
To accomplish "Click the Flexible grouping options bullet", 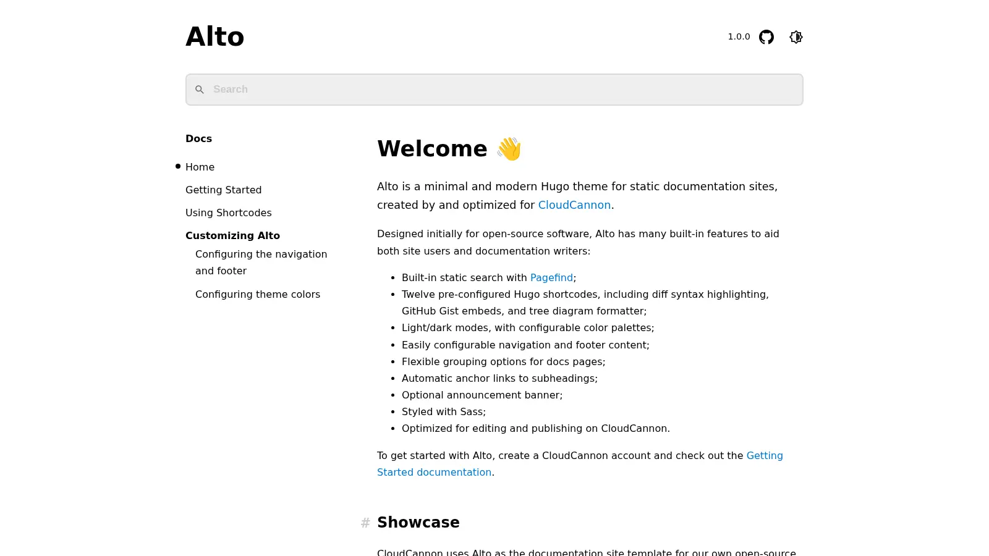I will [x=503, y=361].
